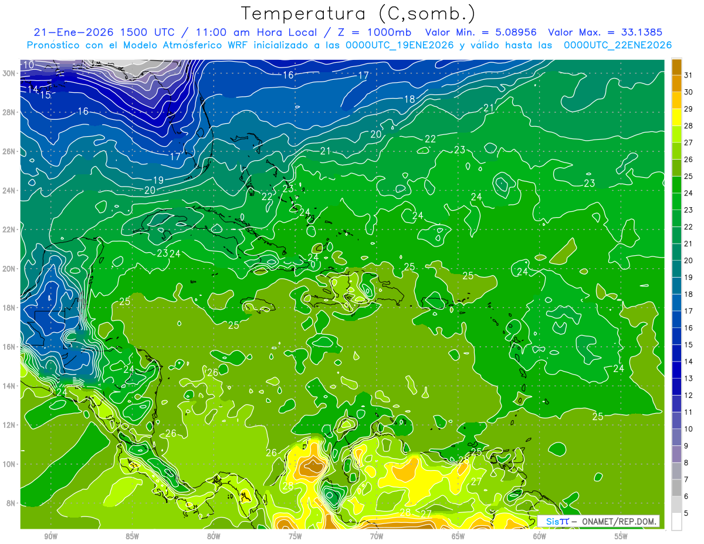Click the '8N' latitude axis label

tap(11, 503)
